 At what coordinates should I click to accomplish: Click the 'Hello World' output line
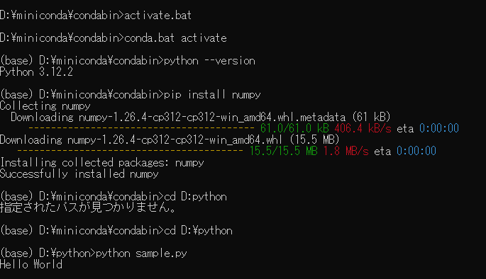(x=31, y=265)
